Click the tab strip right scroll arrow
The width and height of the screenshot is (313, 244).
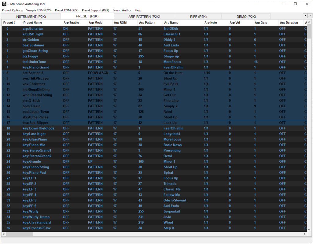click(310, 16)
